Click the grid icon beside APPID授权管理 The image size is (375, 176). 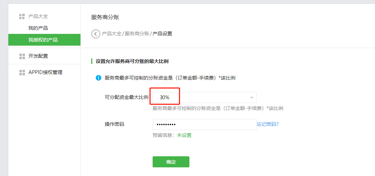coord(22,73)
